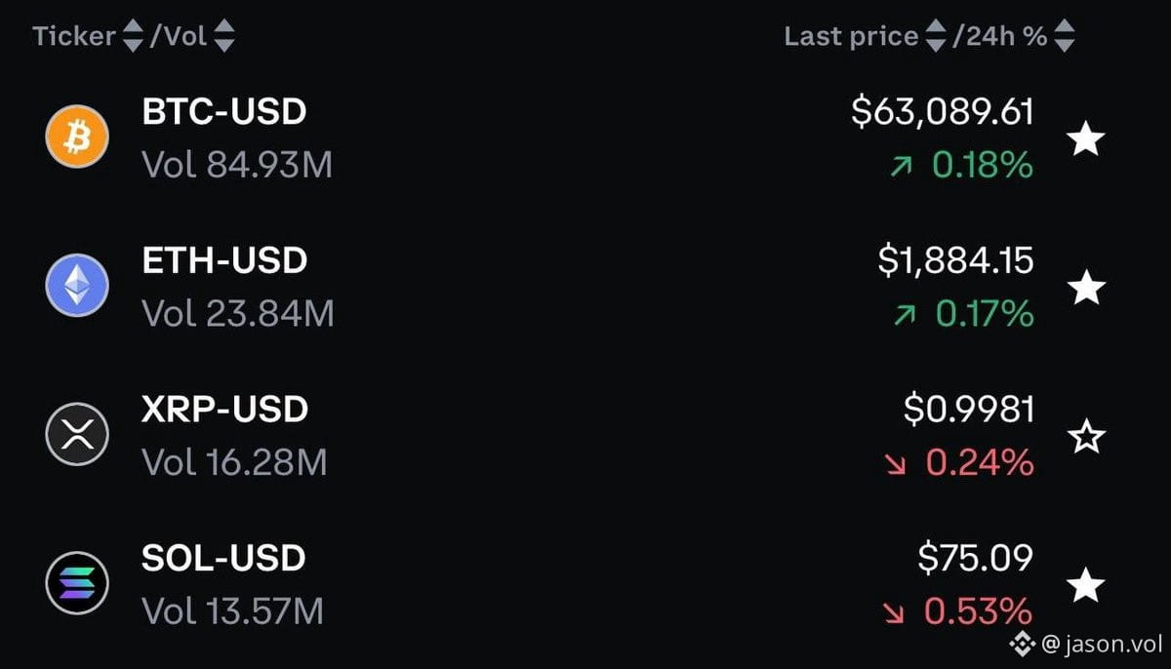
Task: Click the red SOL 0.53% change
Action: [957, 611]
